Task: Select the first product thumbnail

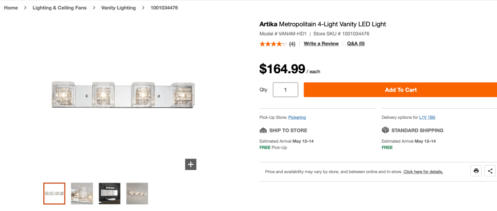Action: point(54,193)
